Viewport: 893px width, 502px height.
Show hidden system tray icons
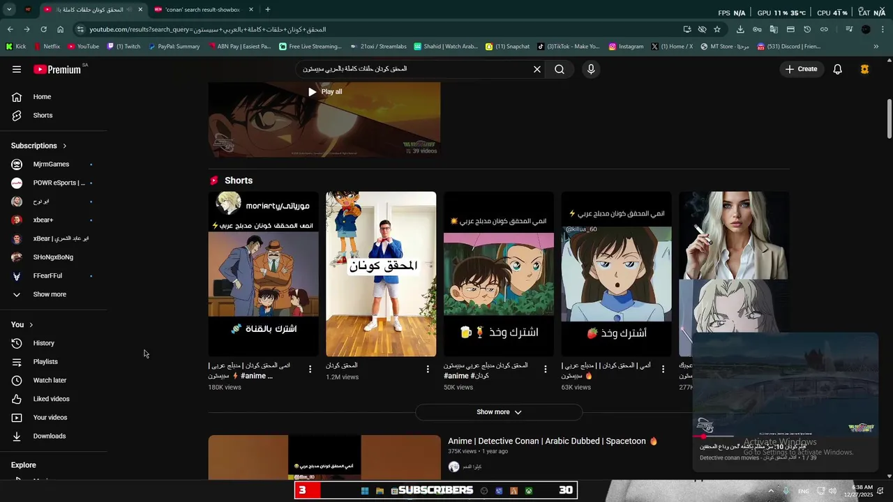click(771, 491)
